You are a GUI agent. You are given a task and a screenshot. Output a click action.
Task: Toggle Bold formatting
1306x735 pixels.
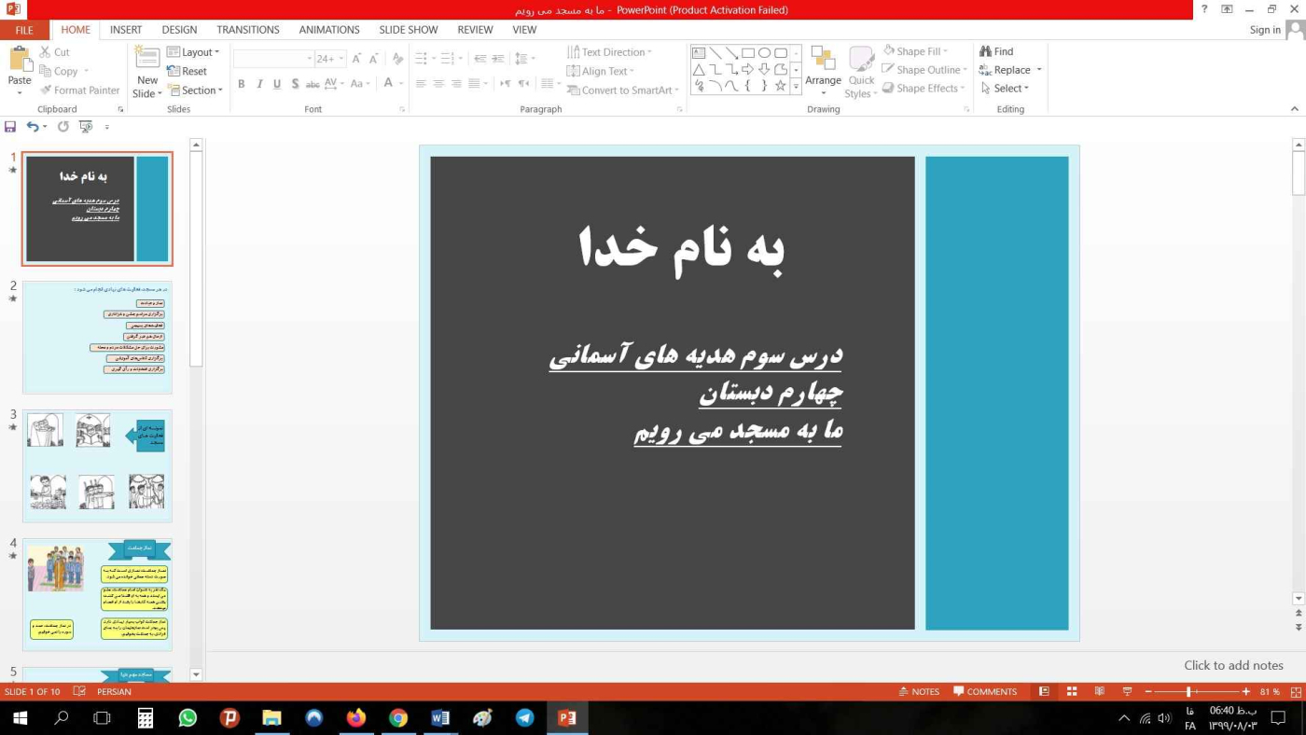pyautogui.click(x=241, y=84)
